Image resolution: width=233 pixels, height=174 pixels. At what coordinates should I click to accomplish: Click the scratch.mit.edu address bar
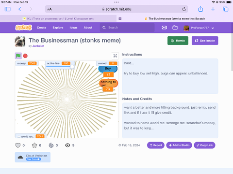tap(116, 9)
